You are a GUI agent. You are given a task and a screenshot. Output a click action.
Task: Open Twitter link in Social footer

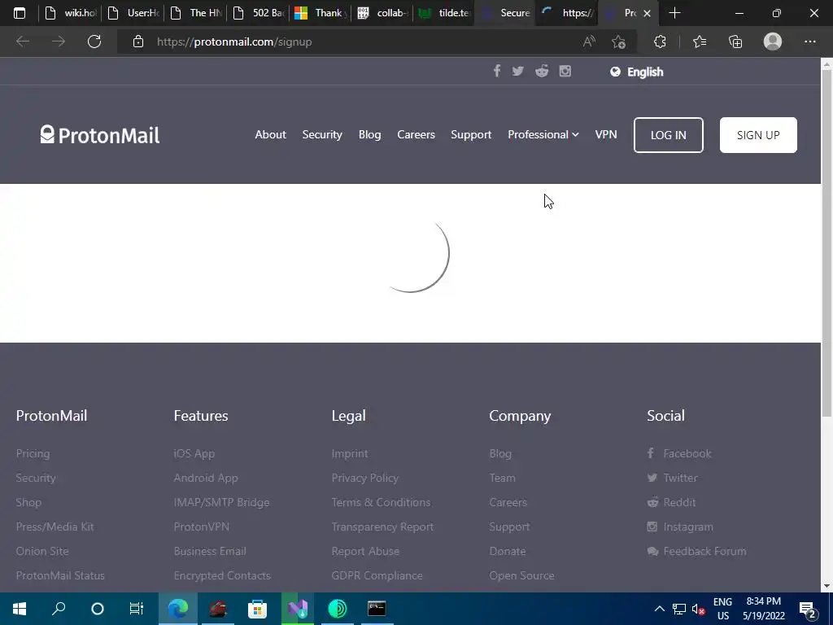click(672, 478)
